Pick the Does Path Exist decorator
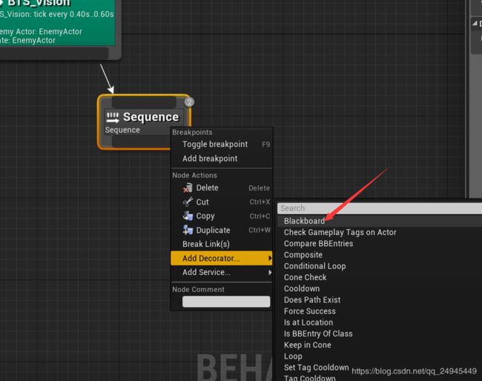This screenshot has width=482, height=381. coord(380,300)
